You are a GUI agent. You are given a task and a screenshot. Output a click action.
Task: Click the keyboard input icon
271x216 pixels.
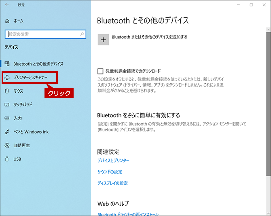(7, 118)
